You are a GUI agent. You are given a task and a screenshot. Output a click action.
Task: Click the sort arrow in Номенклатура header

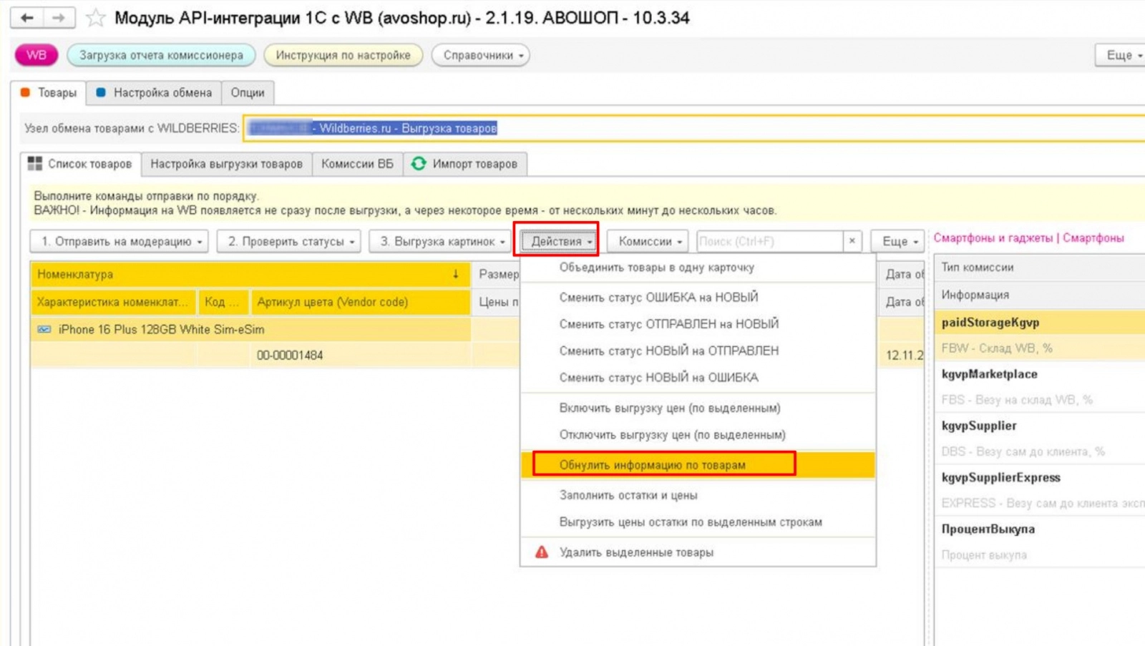tap(455, 274)
